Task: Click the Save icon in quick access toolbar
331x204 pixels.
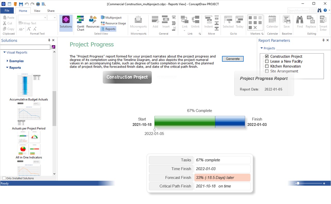Action: click(21, 4)
